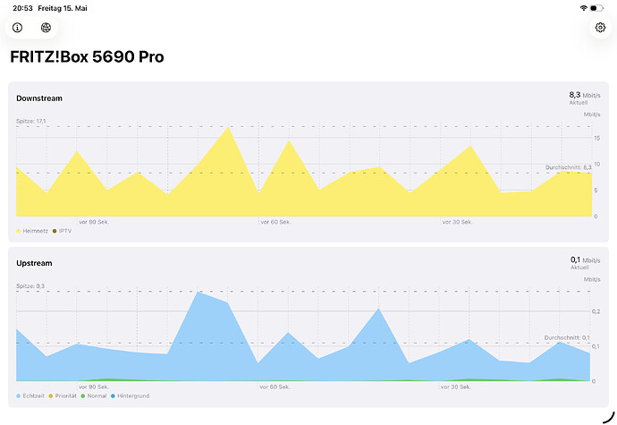Screen dimensions: 617x425
Task: Click downstream 'vor 90 Sek.' axis label
Action: point(94,222)
